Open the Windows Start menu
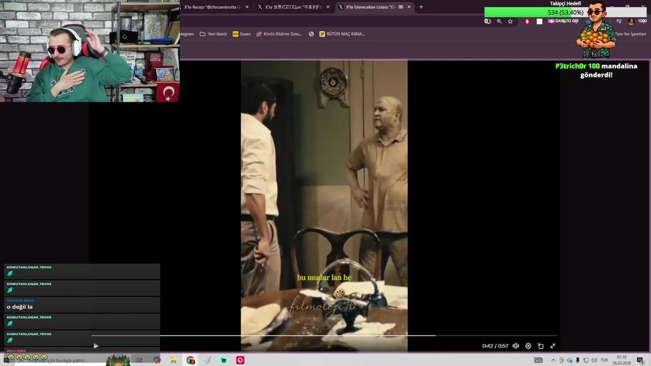651x366 pixels. pyautogui.click(x=7, y=360)
